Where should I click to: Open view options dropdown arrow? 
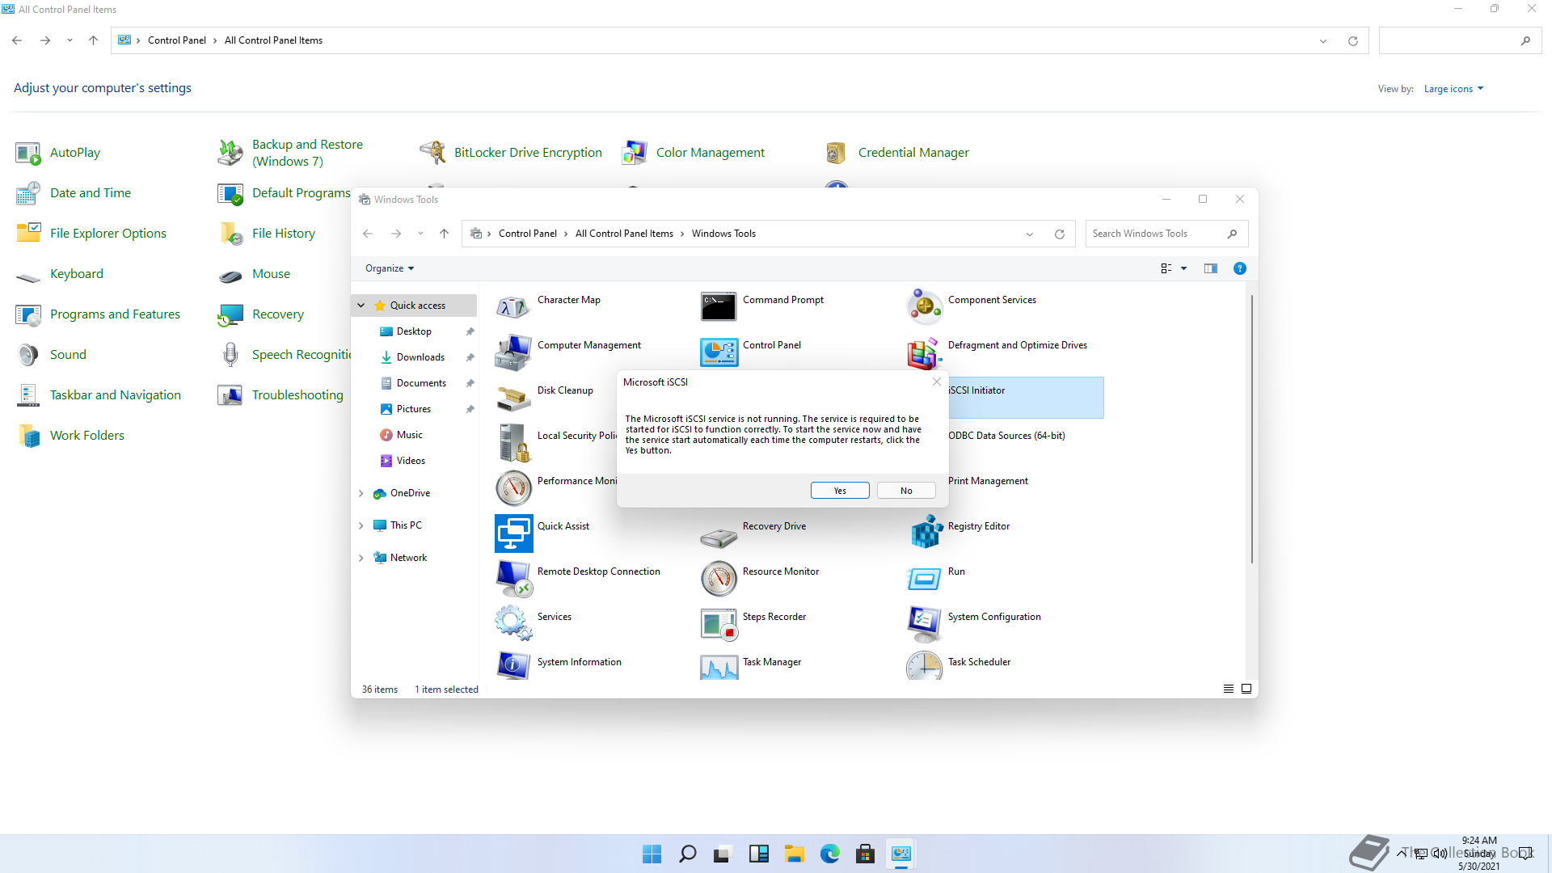[1183, 268]
